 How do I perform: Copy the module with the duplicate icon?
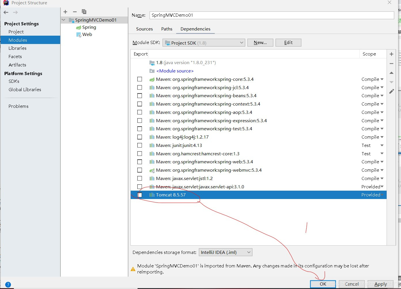point(84,12)
